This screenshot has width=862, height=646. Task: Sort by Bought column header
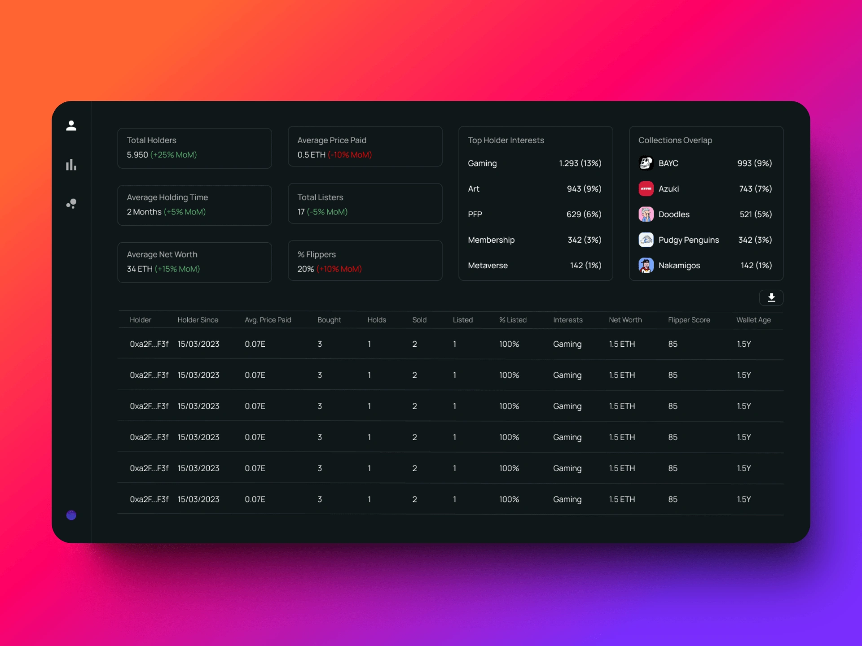(x=329, y=320)
